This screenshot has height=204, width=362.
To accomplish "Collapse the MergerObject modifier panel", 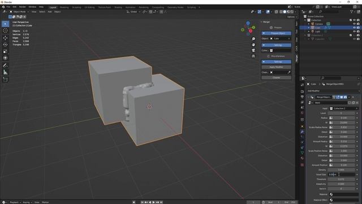I will [x=308, y=97].
